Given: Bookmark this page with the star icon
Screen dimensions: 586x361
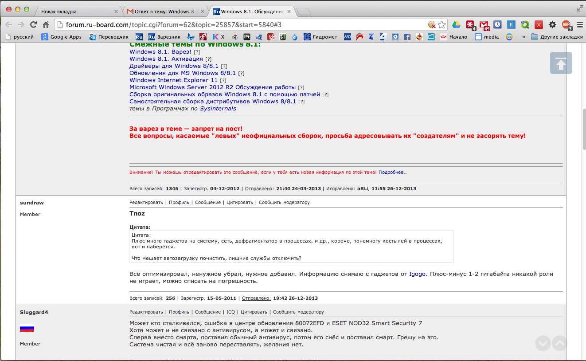Looking at the screenshot, I should [441, 25].
